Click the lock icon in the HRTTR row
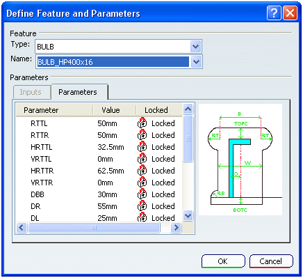Image resolution: width=303 pixels, height=278 pixels. [x=142, y=170]
